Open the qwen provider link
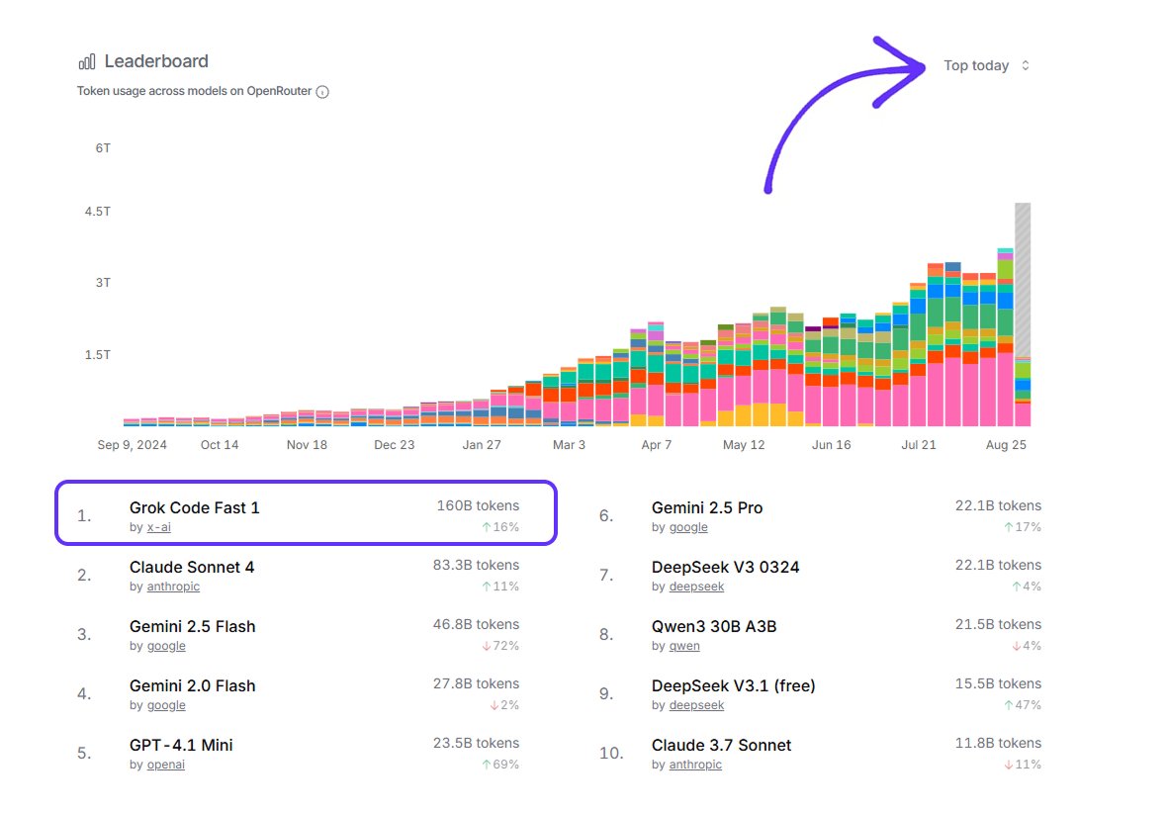Screen dimensions: 1167x813 [x=684, y=646]
